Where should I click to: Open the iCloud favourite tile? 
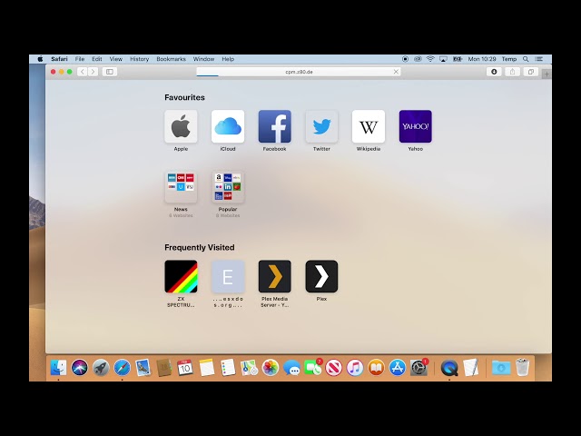[228, 126]
